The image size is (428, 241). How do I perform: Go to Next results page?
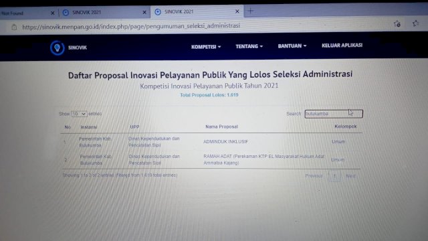point(350,176)
